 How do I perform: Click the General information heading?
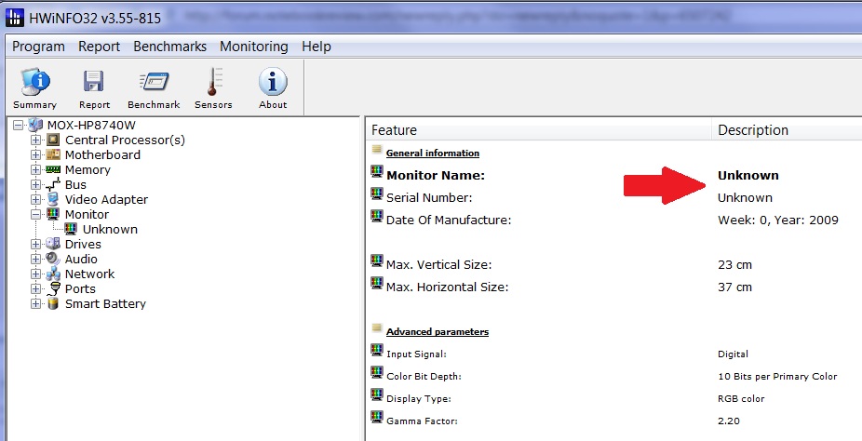click(x=433, y=154)
